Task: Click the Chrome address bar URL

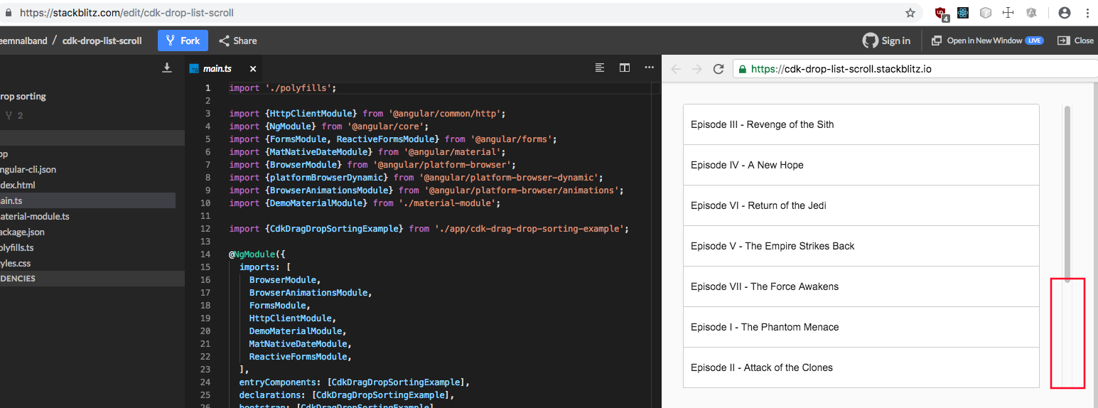Action: (127, 13)
